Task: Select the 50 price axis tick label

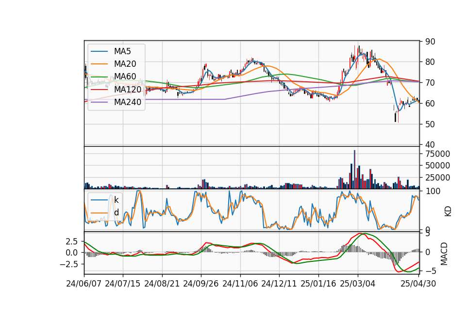Action: tap(430, 124)
